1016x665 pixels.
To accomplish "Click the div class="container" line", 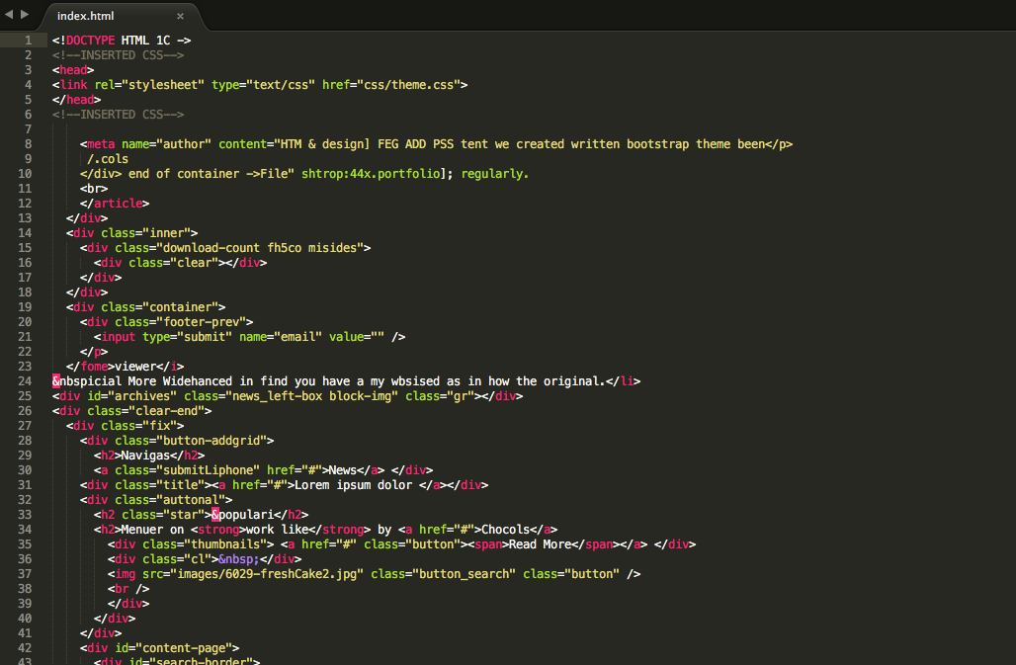I will 146,307.
